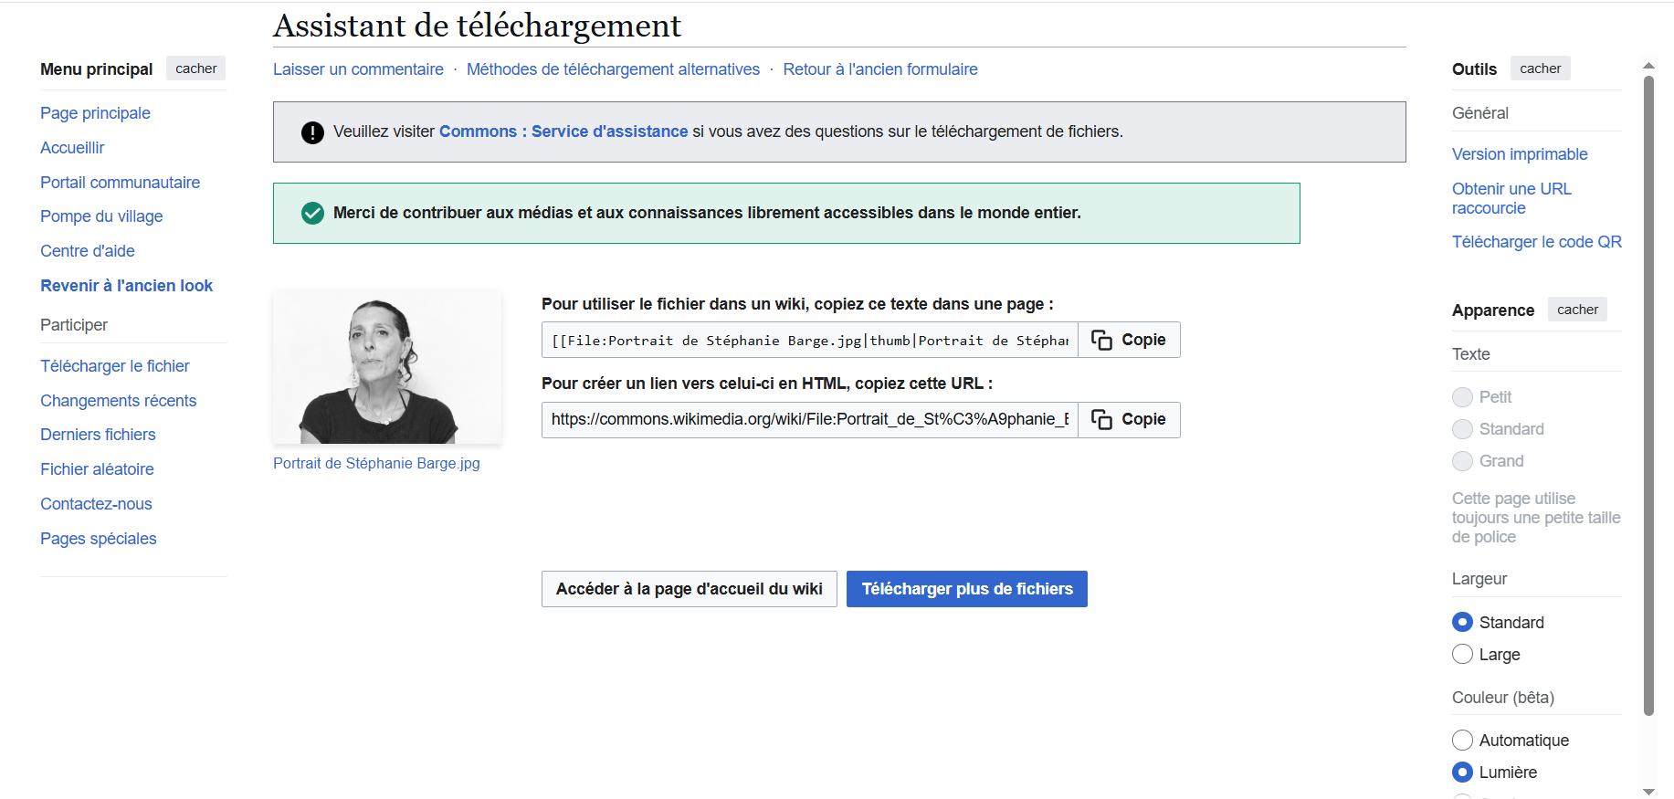1674x799 pixels.
Task: Click Télécharger le code QR
Action: pyautogui.click(x=1537, y=241)
